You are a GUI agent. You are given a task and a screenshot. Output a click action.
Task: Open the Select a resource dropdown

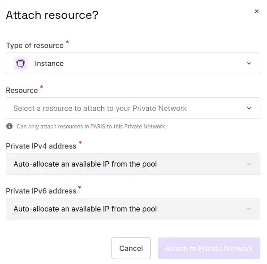pyautogui.click(x=133, y=108)
